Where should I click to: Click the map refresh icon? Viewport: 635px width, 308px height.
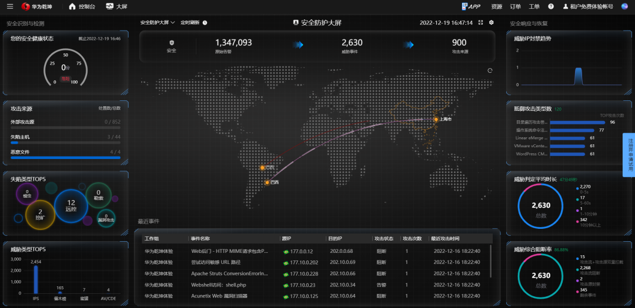click(490, 70)
